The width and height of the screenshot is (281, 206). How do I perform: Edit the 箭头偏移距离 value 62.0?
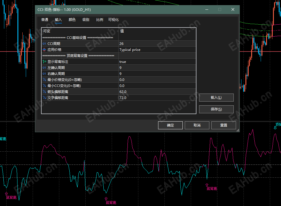[157, 92]
